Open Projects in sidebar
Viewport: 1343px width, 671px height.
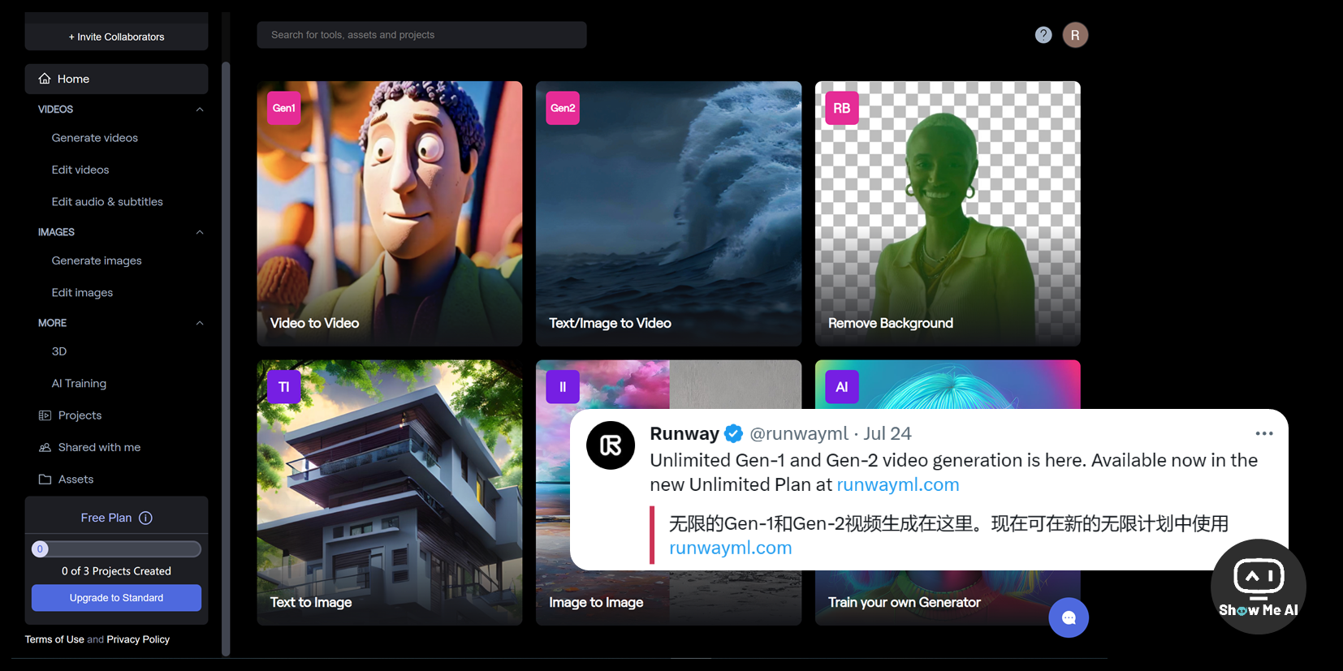(x=80, y=415)
